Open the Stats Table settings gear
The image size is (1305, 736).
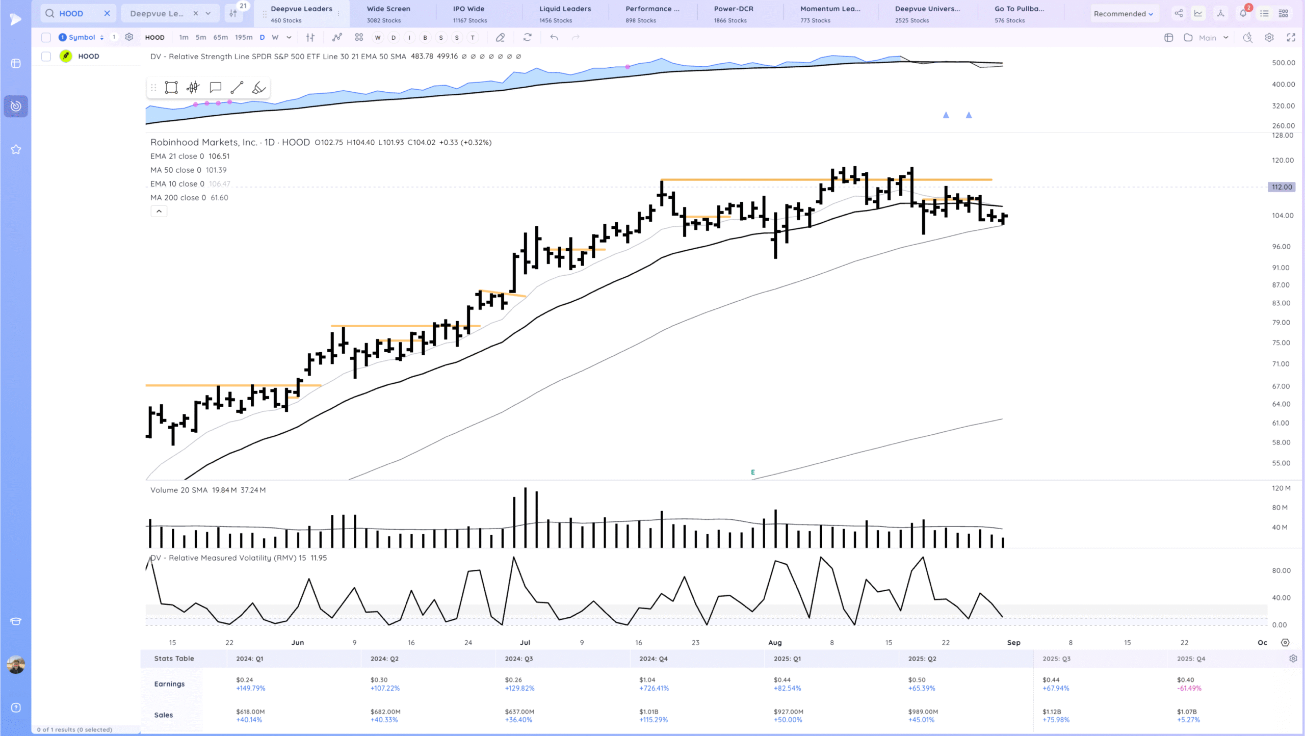(1293, 659)
